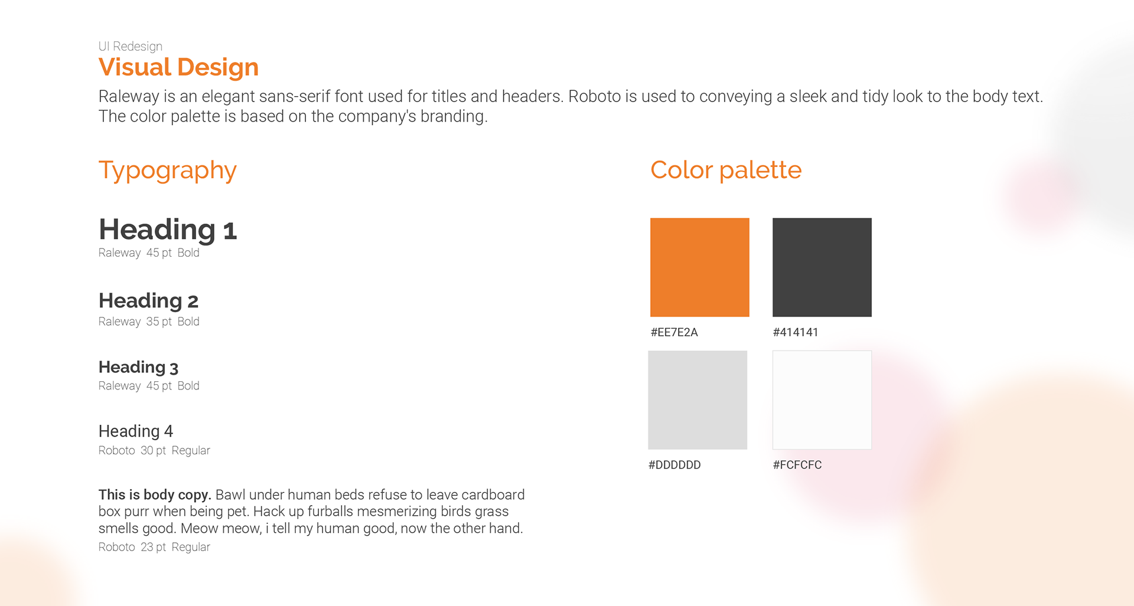Click the bold 'This is body copy.' text
1134x606 pixels.
(155, 494)
